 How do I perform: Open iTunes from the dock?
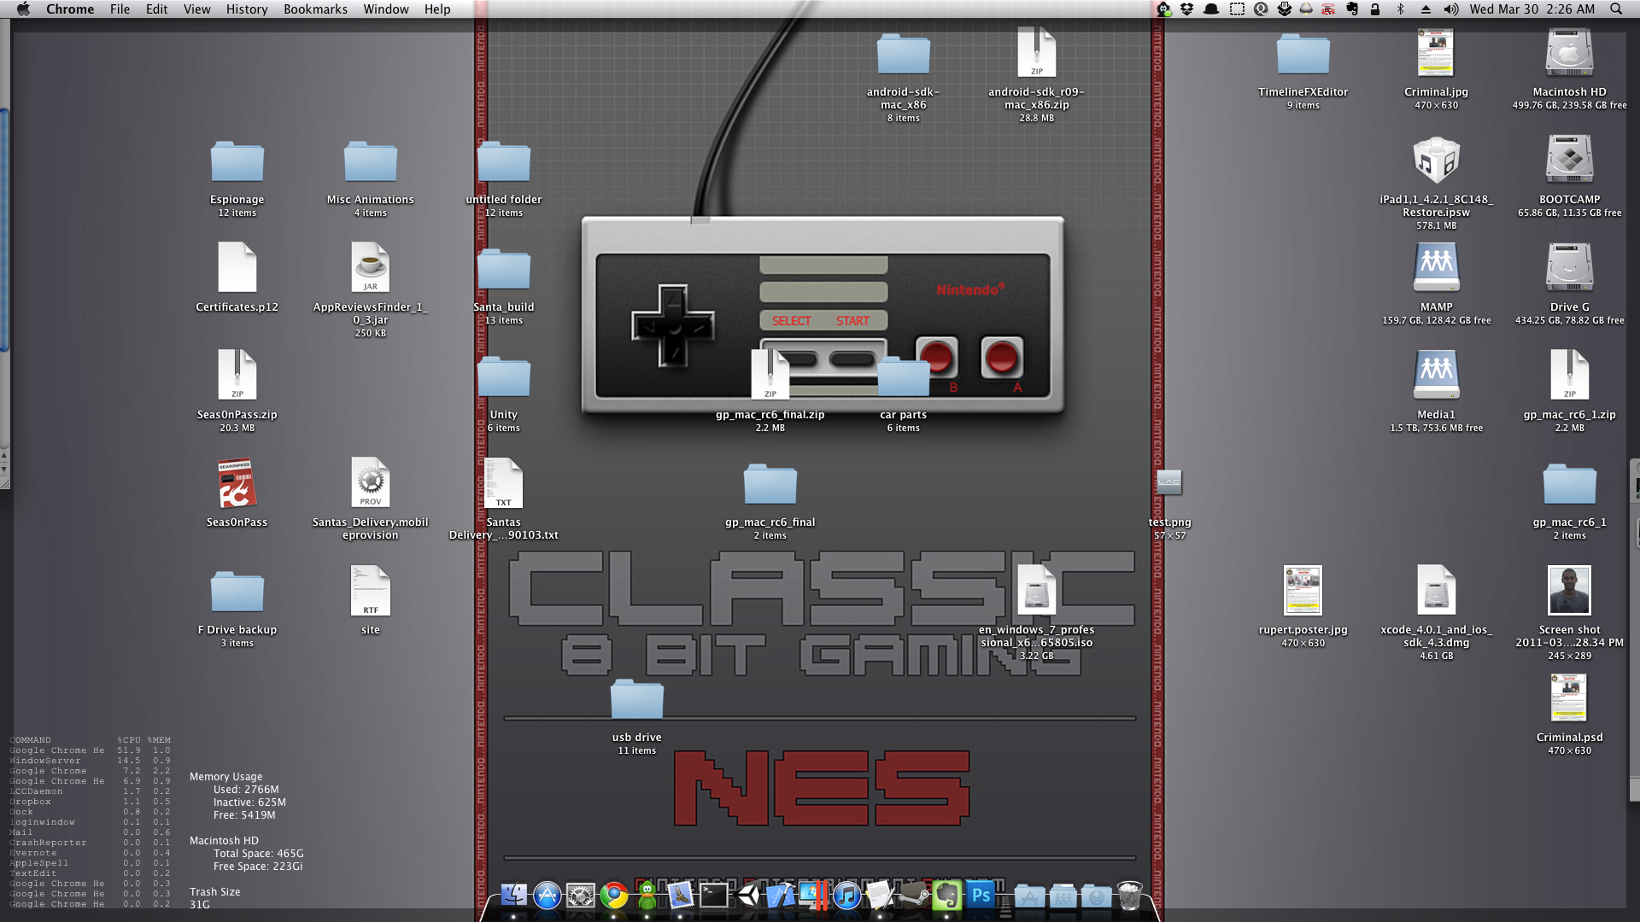click(x=846, y=896)
